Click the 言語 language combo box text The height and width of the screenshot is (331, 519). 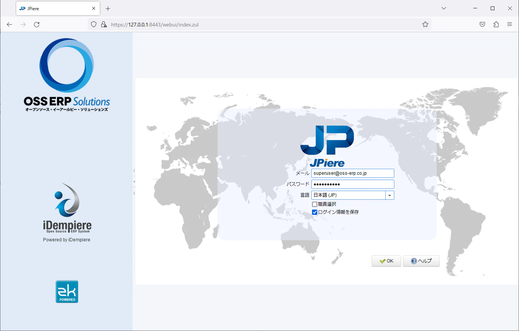click(348, 195)
